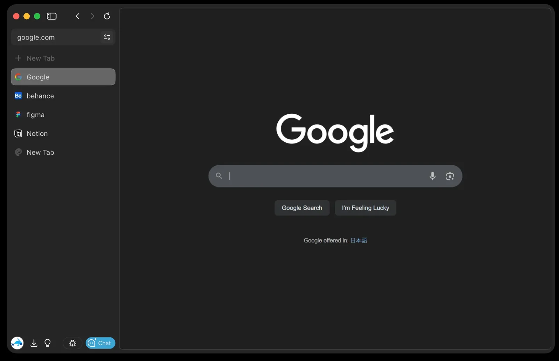Click the magnifier icon in search box
Viewport: 559px width, 361px height.
tap(219, 176)
